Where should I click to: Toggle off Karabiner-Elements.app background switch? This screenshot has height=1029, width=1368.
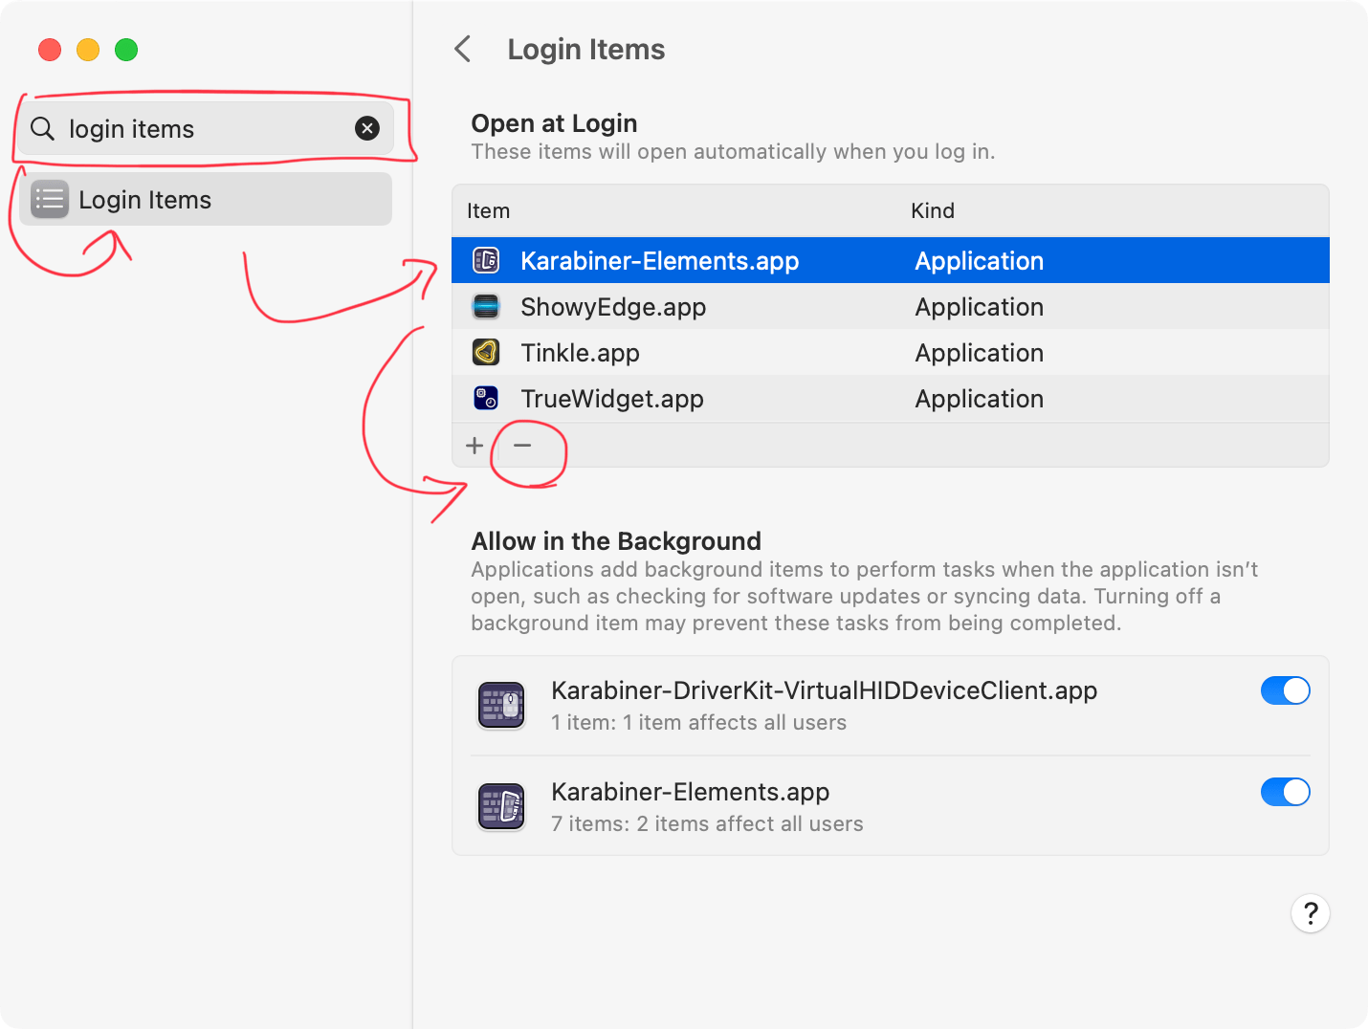(1285, 792)
